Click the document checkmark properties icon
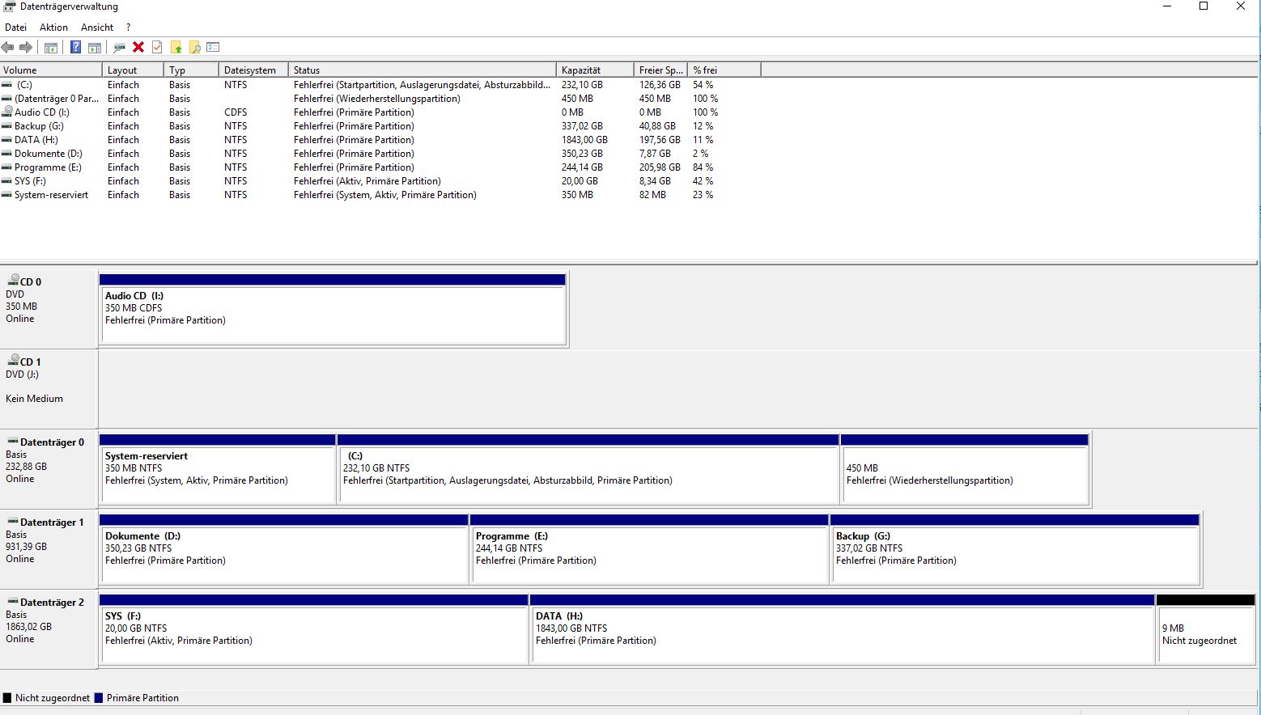Screen dimensions: 1261x715 pos(157,48)
